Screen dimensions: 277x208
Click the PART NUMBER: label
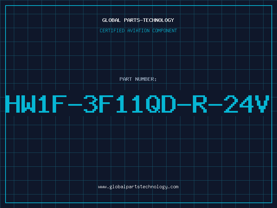point(138,79)
